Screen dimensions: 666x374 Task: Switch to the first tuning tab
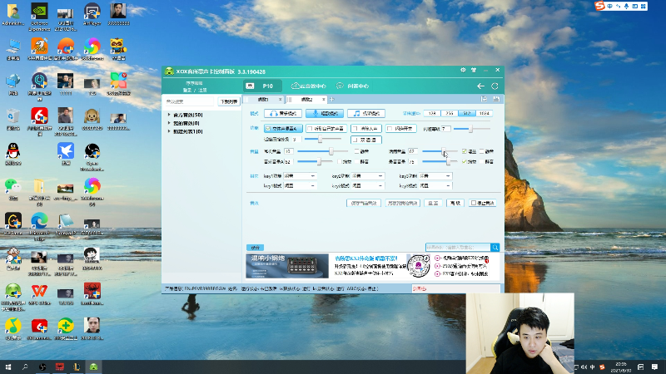[x=263, y=100]
